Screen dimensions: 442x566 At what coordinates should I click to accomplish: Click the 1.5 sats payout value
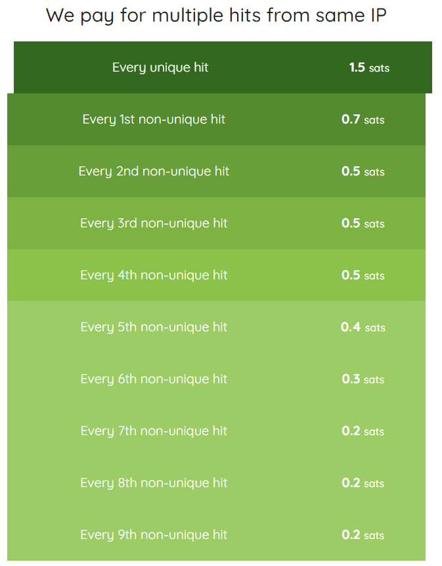(x=369, y=67)
